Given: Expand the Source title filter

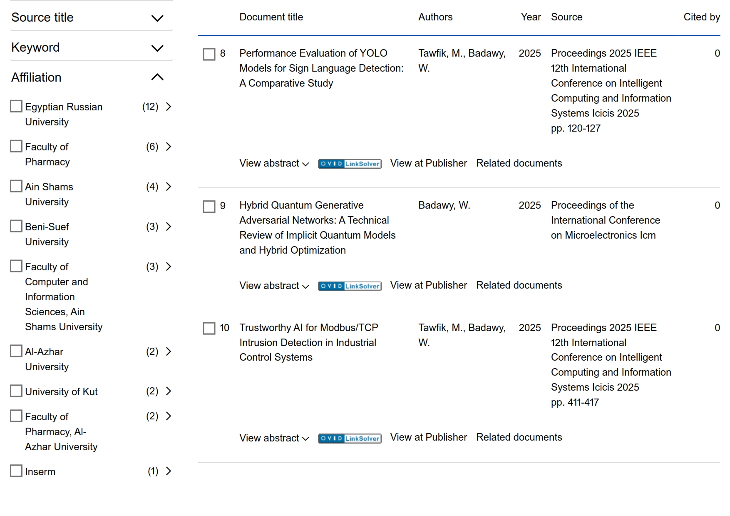Looking at the screenshot, I should [157, 18].
